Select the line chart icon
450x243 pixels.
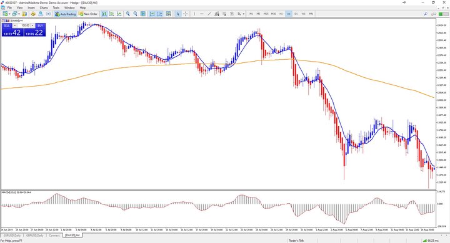119,14
